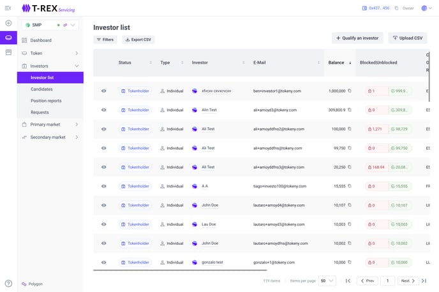Select Investor list menu item
Screen dimensions: 439x292
pos(50,78)
